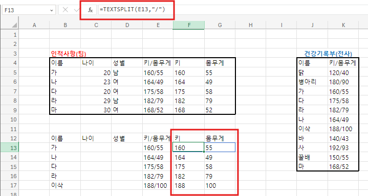Viewport: 368px width, 196px height.
Task: Click cell G17 with value 100
Action: pyautogui.click(x=220, y=185)
